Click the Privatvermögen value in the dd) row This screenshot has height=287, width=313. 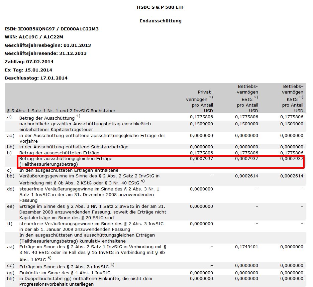point(201,189)
